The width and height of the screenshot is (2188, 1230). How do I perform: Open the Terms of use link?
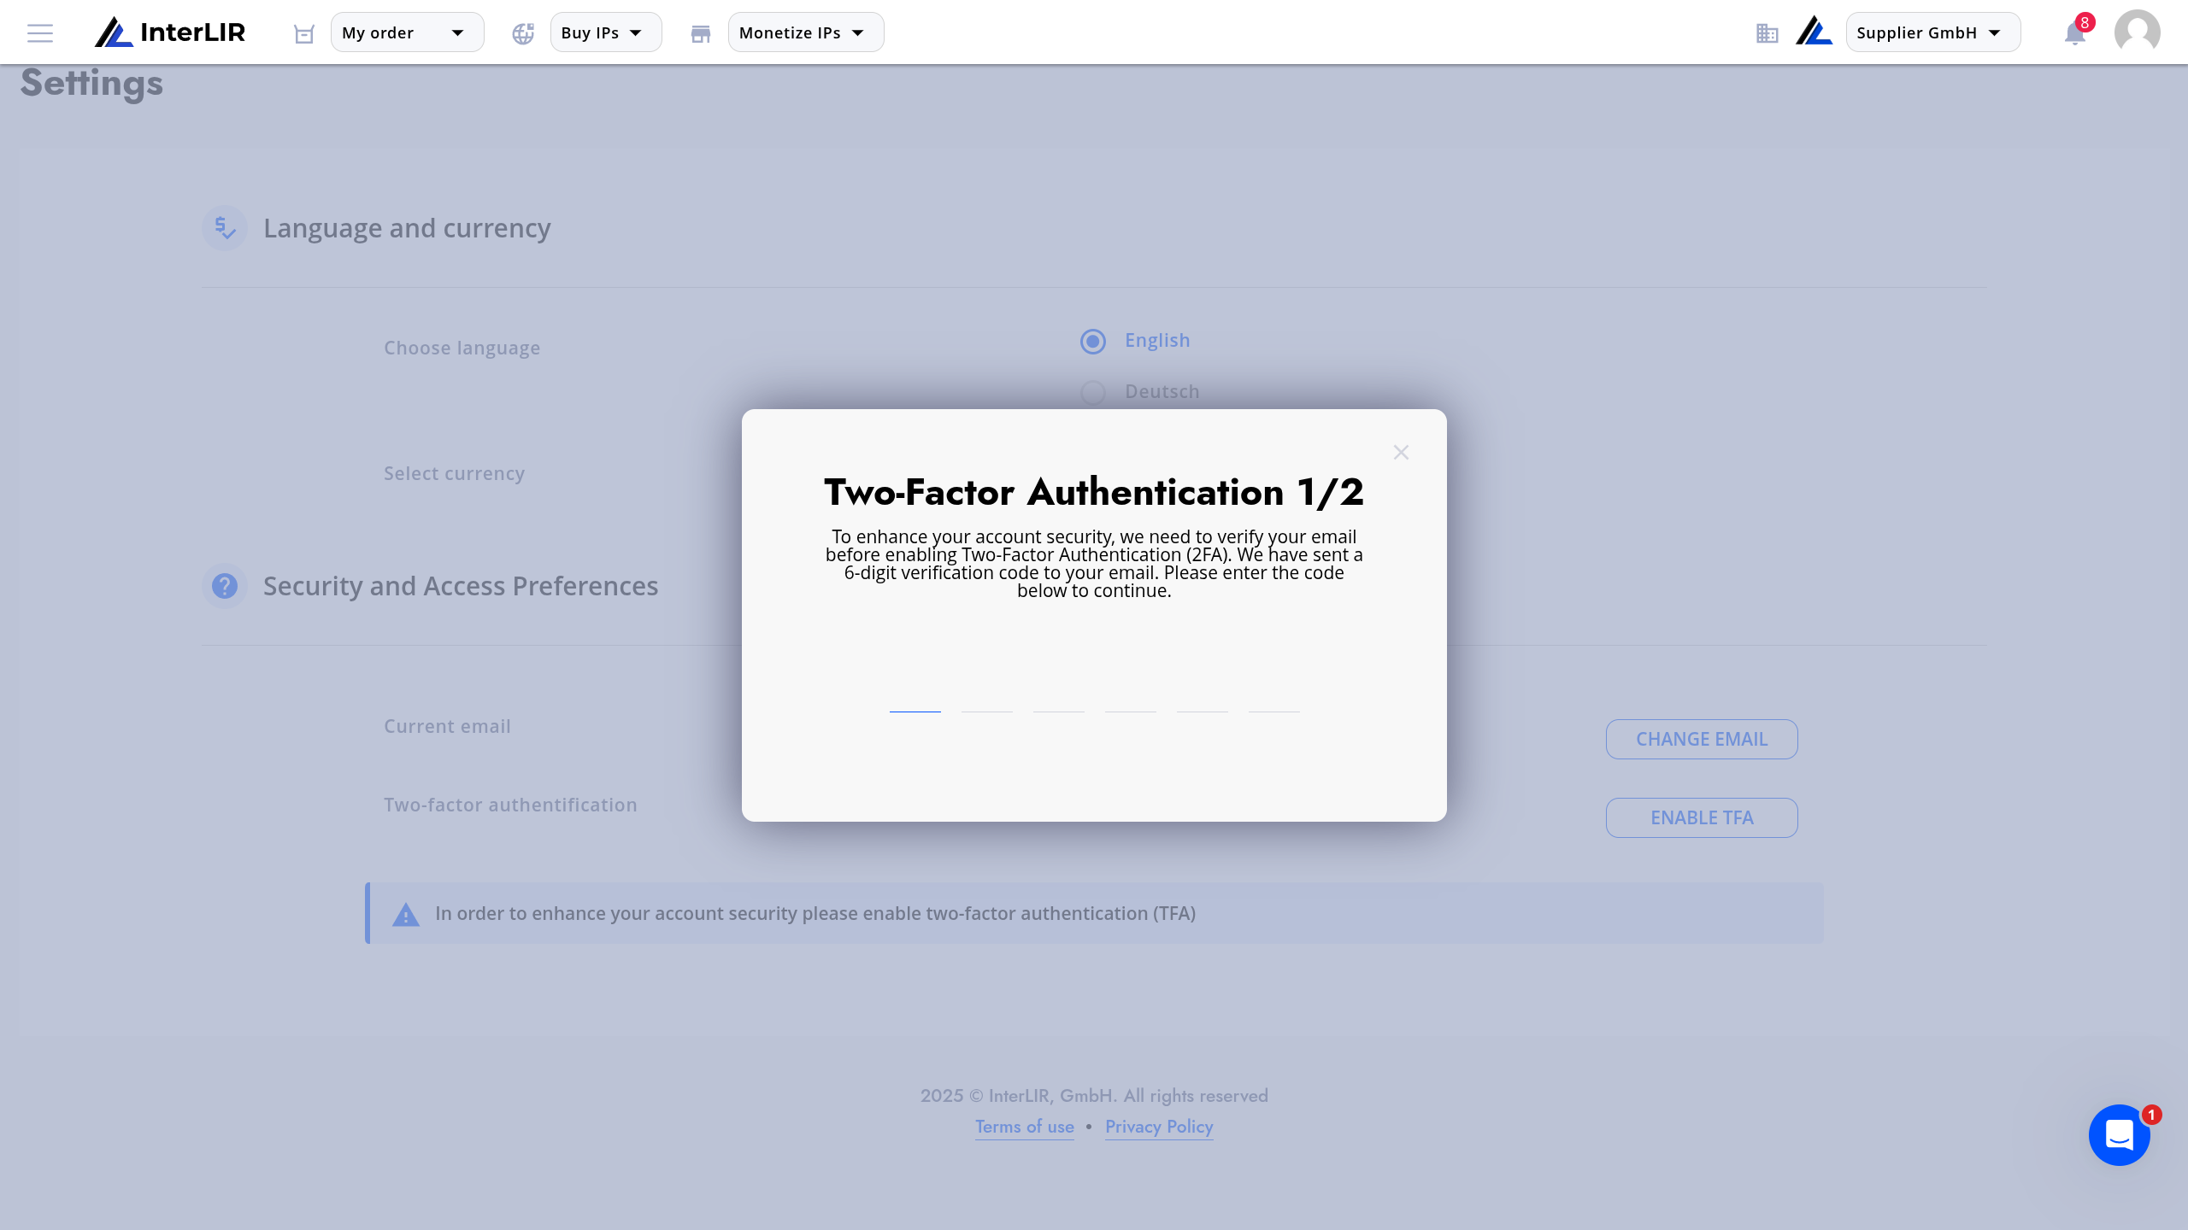click(1024, 1127)
